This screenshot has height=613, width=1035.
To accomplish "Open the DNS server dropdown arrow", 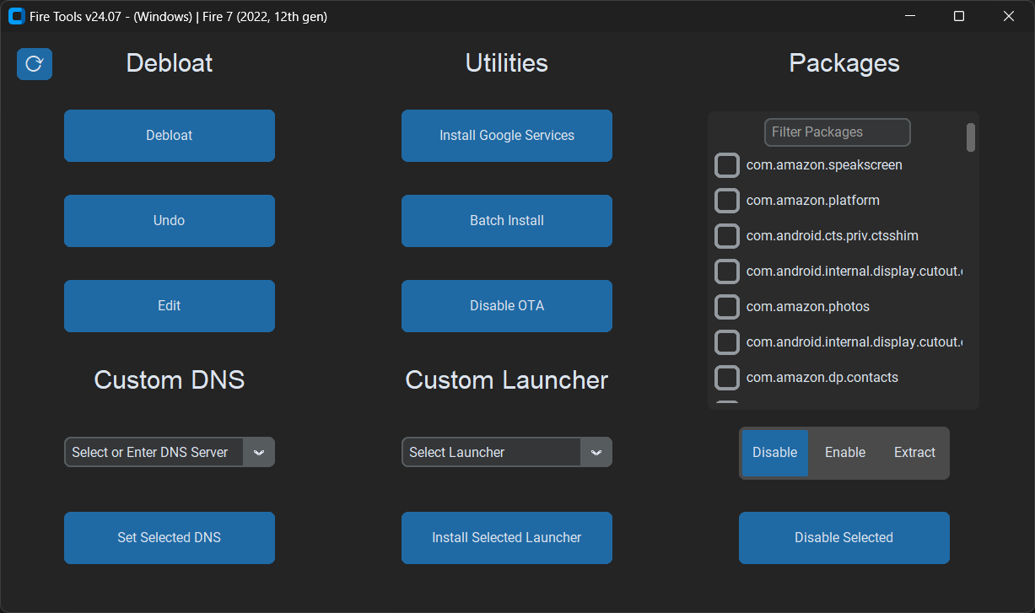I will tap(259, 452).
